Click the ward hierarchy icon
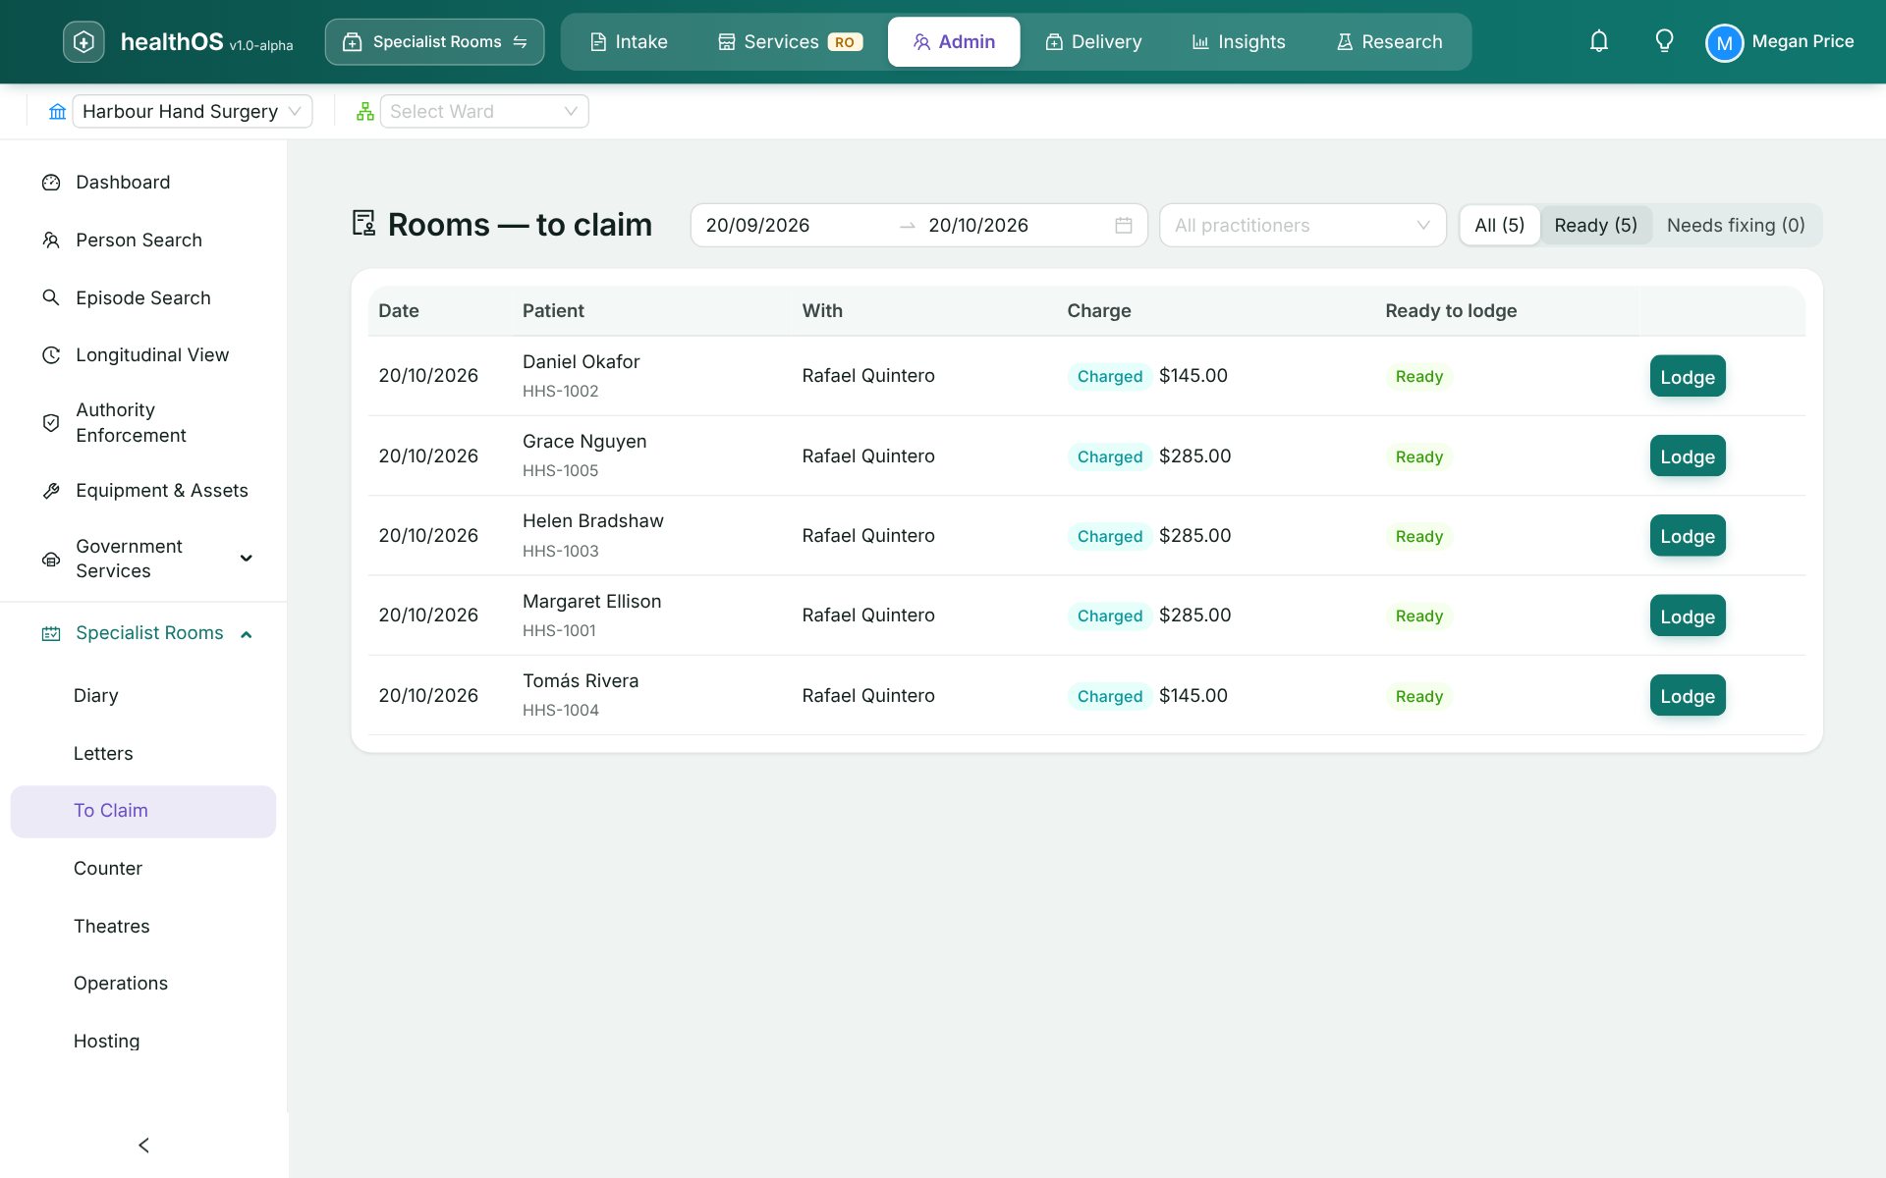Image resolution: width=1886 pixels, height=1178 pixels. pos(365,112)
